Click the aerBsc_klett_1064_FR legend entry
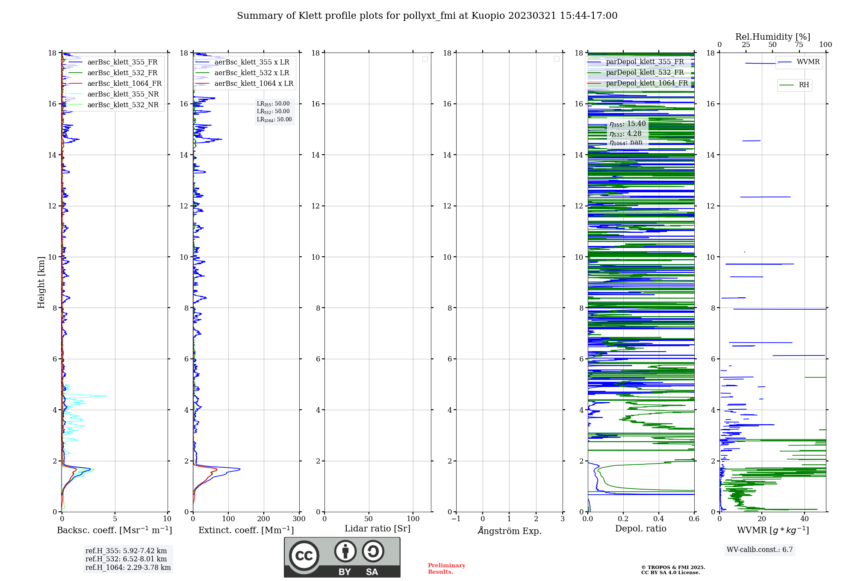 (115, 83)
